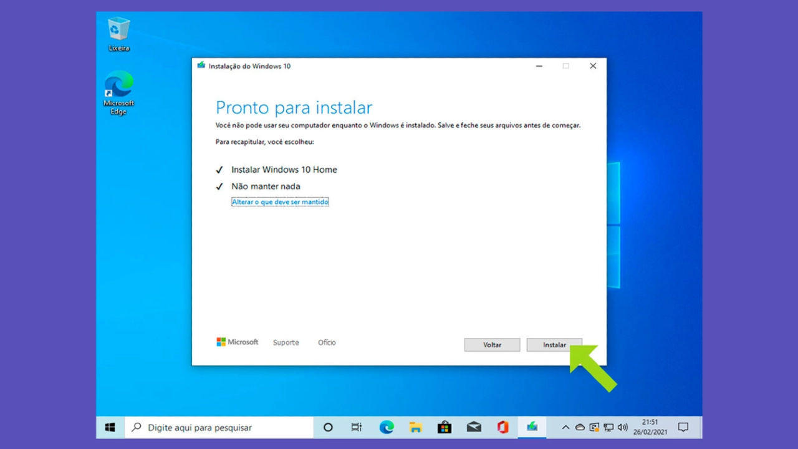Click the 'Não manter nada' text
Viewport: 798px width, 449px height.
click(x=266, y=186)
